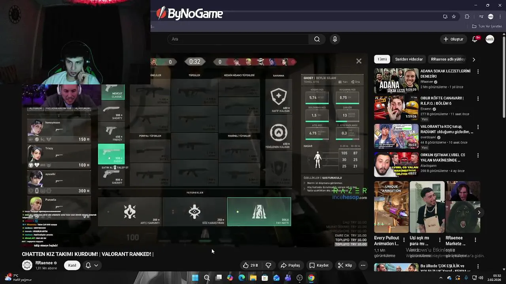This screenshot has height=284, width=506.
Task: Open options for Every Pullout Animation short
Action: tap(404, 239)
